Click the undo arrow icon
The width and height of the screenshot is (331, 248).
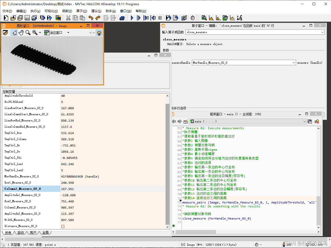tap(91, 18)
